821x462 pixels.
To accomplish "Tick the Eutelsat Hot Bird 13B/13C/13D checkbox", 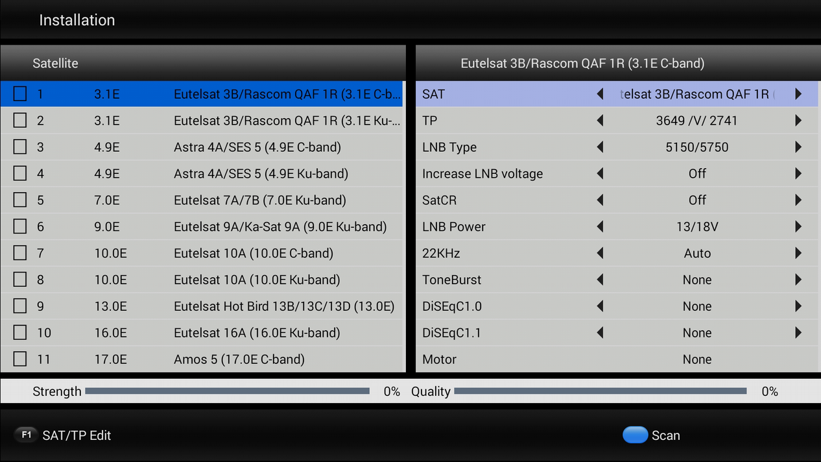I will [x=20, y=306].
